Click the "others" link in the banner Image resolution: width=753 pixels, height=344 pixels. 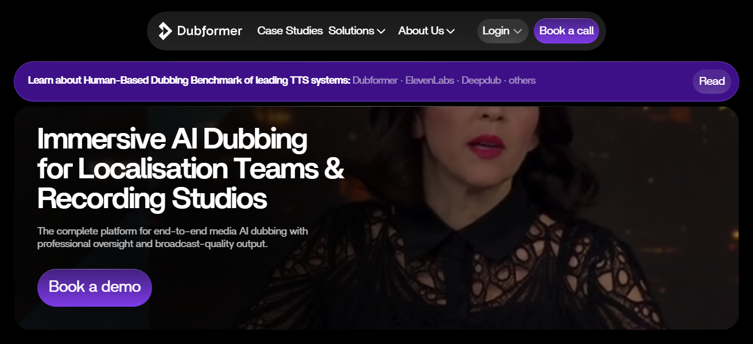point(522,80)
